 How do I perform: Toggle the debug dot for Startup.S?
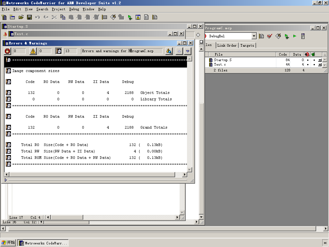pyautogui.click(x=314, y=60)
